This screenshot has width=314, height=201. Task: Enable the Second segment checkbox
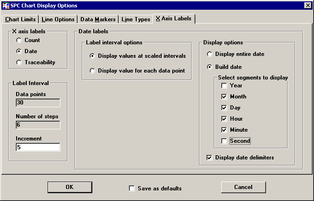pyautogui.click(x=224, y=141)
